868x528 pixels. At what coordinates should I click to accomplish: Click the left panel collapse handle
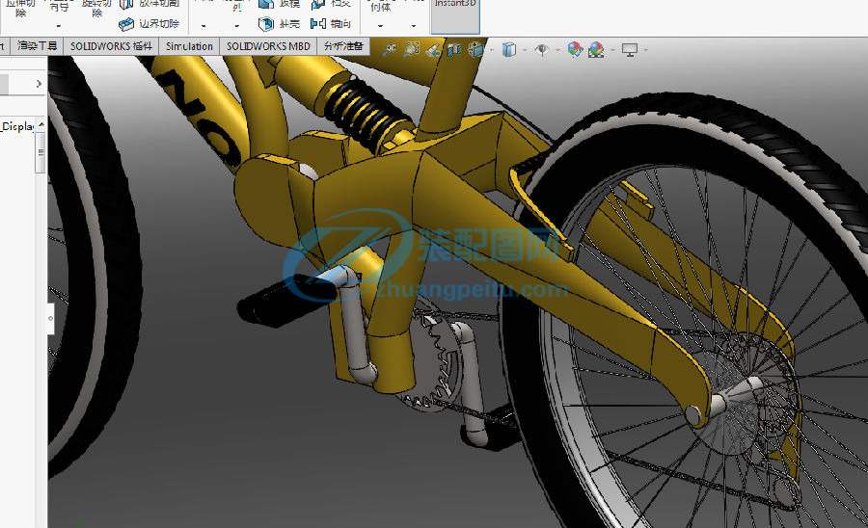tap(51, 319)
